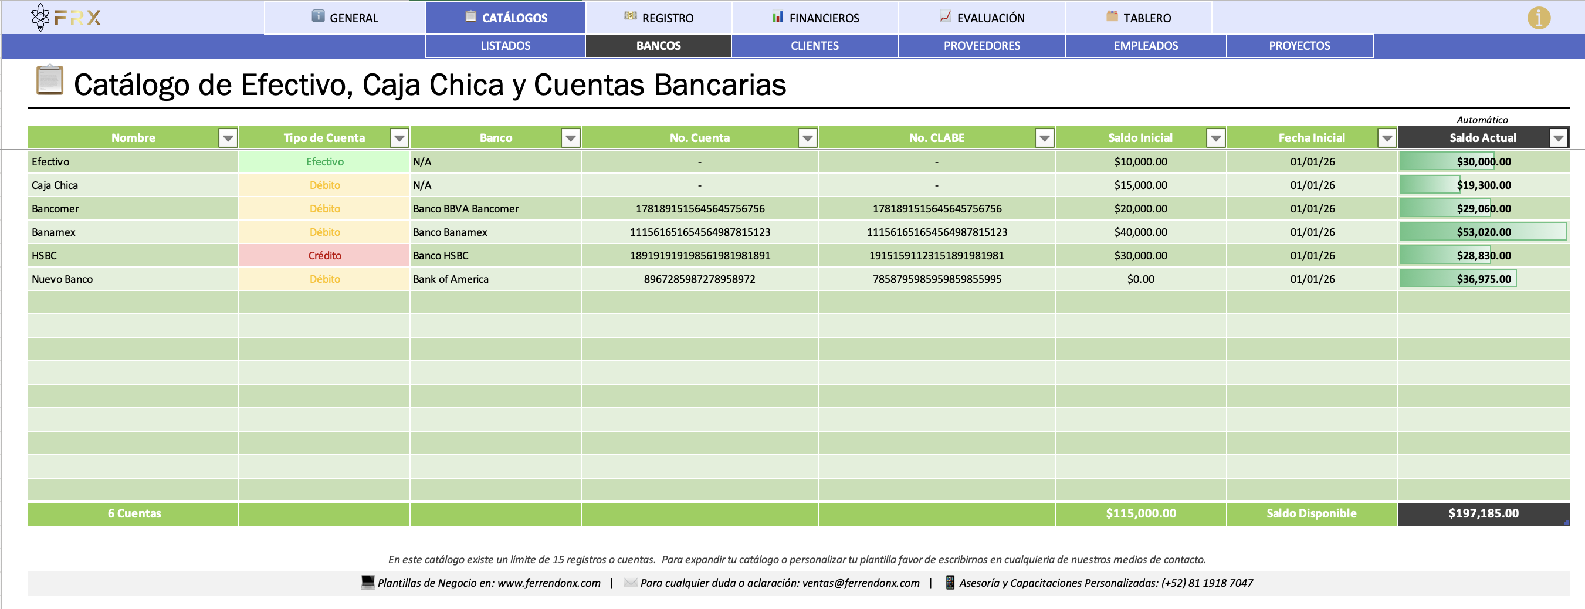Click the EVALUACIÓN line chart icon
1585x609 pixels.
click(x=945, y=16)
